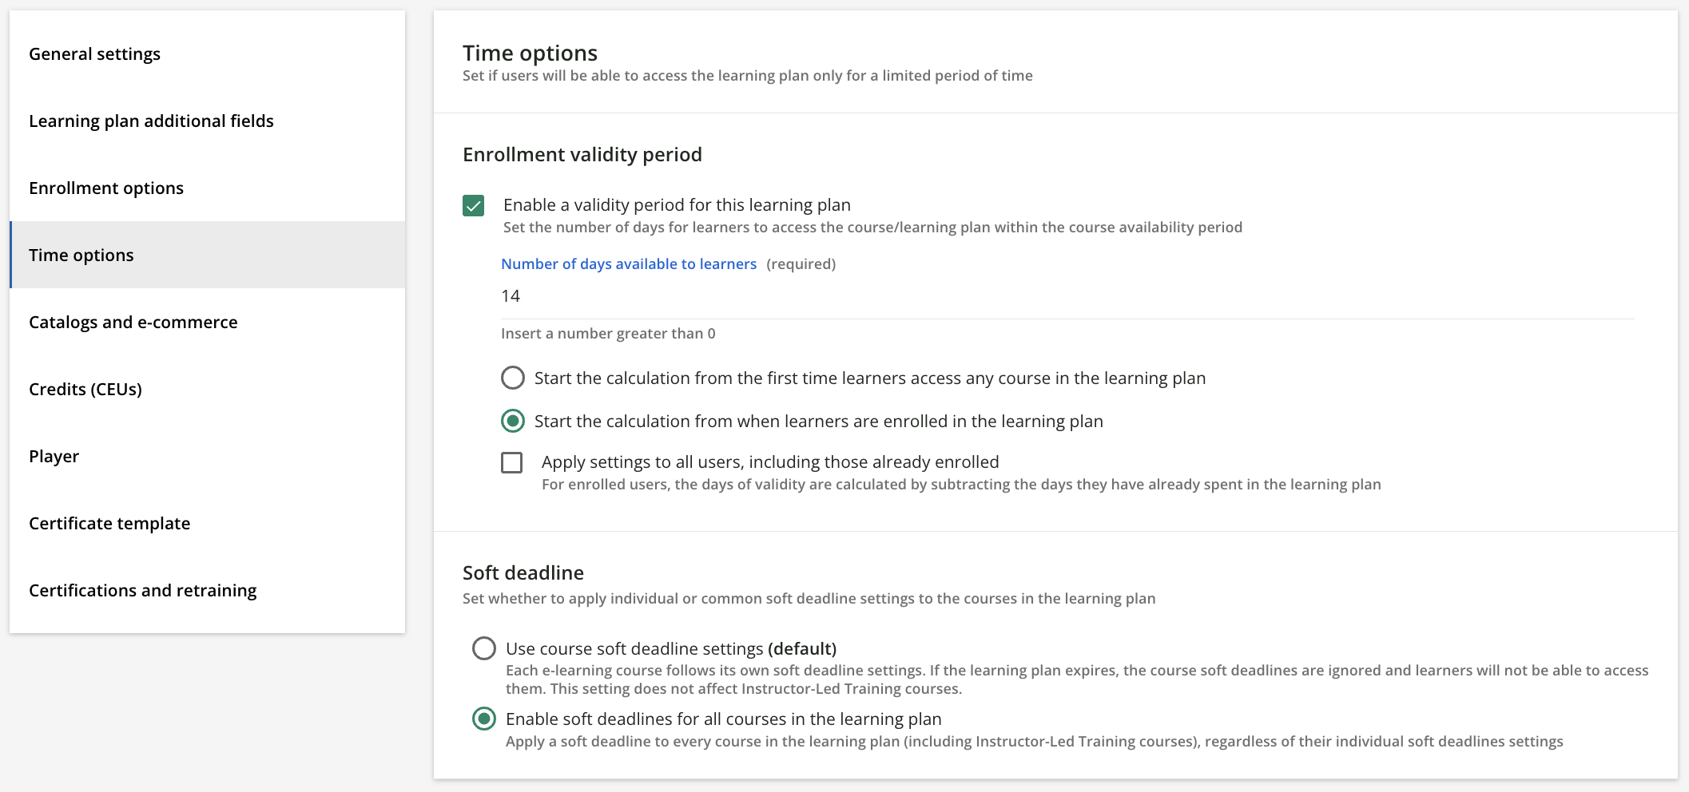Open Certifications and retraining settings
This screenshot has width=1689, height=792.
[143, 590]
